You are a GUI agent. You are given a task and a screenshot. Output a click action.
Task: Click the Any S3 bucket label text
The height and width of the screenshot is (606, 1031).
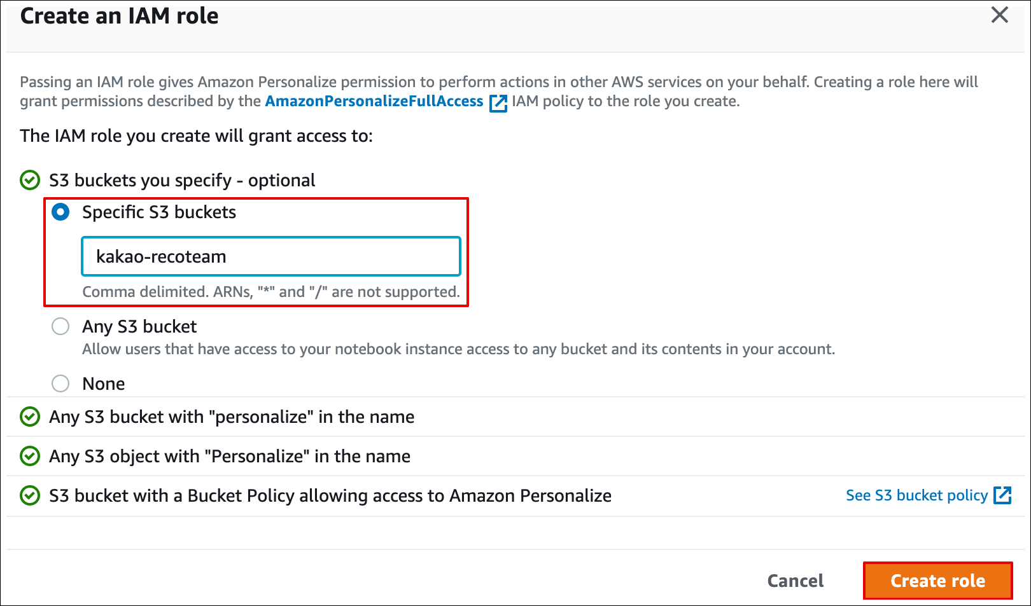139,327
